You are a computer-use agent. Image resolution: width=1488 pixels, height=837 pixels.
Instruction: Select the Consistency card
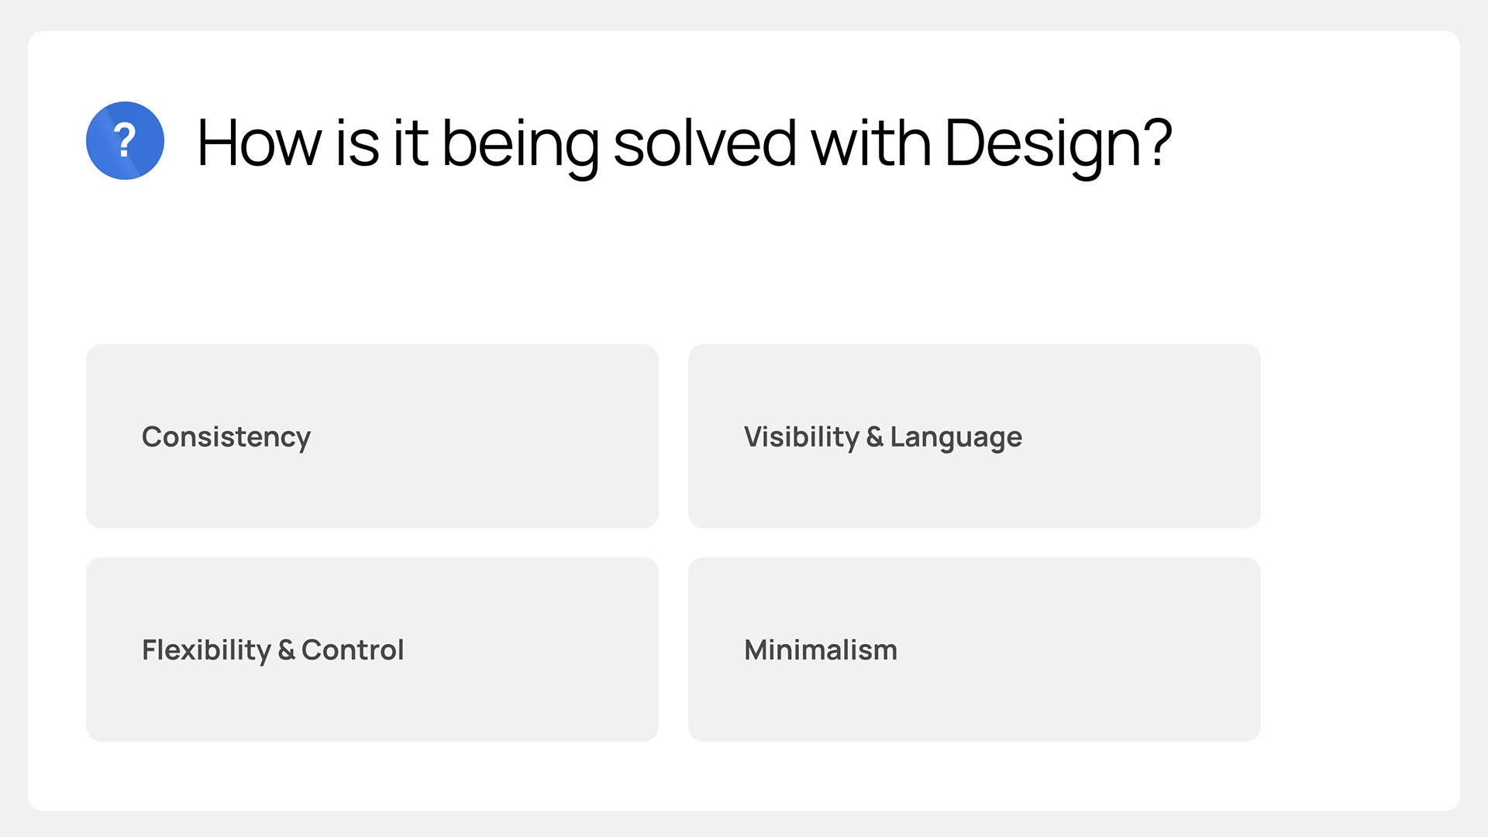(x=372, y=436)
